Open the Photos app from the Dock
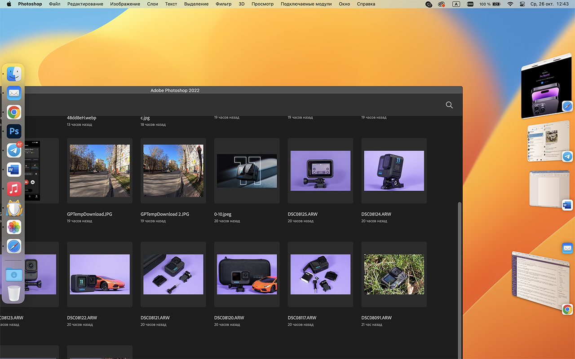The height and width of the screenshot is (359, 575). [x=14, y=227]
